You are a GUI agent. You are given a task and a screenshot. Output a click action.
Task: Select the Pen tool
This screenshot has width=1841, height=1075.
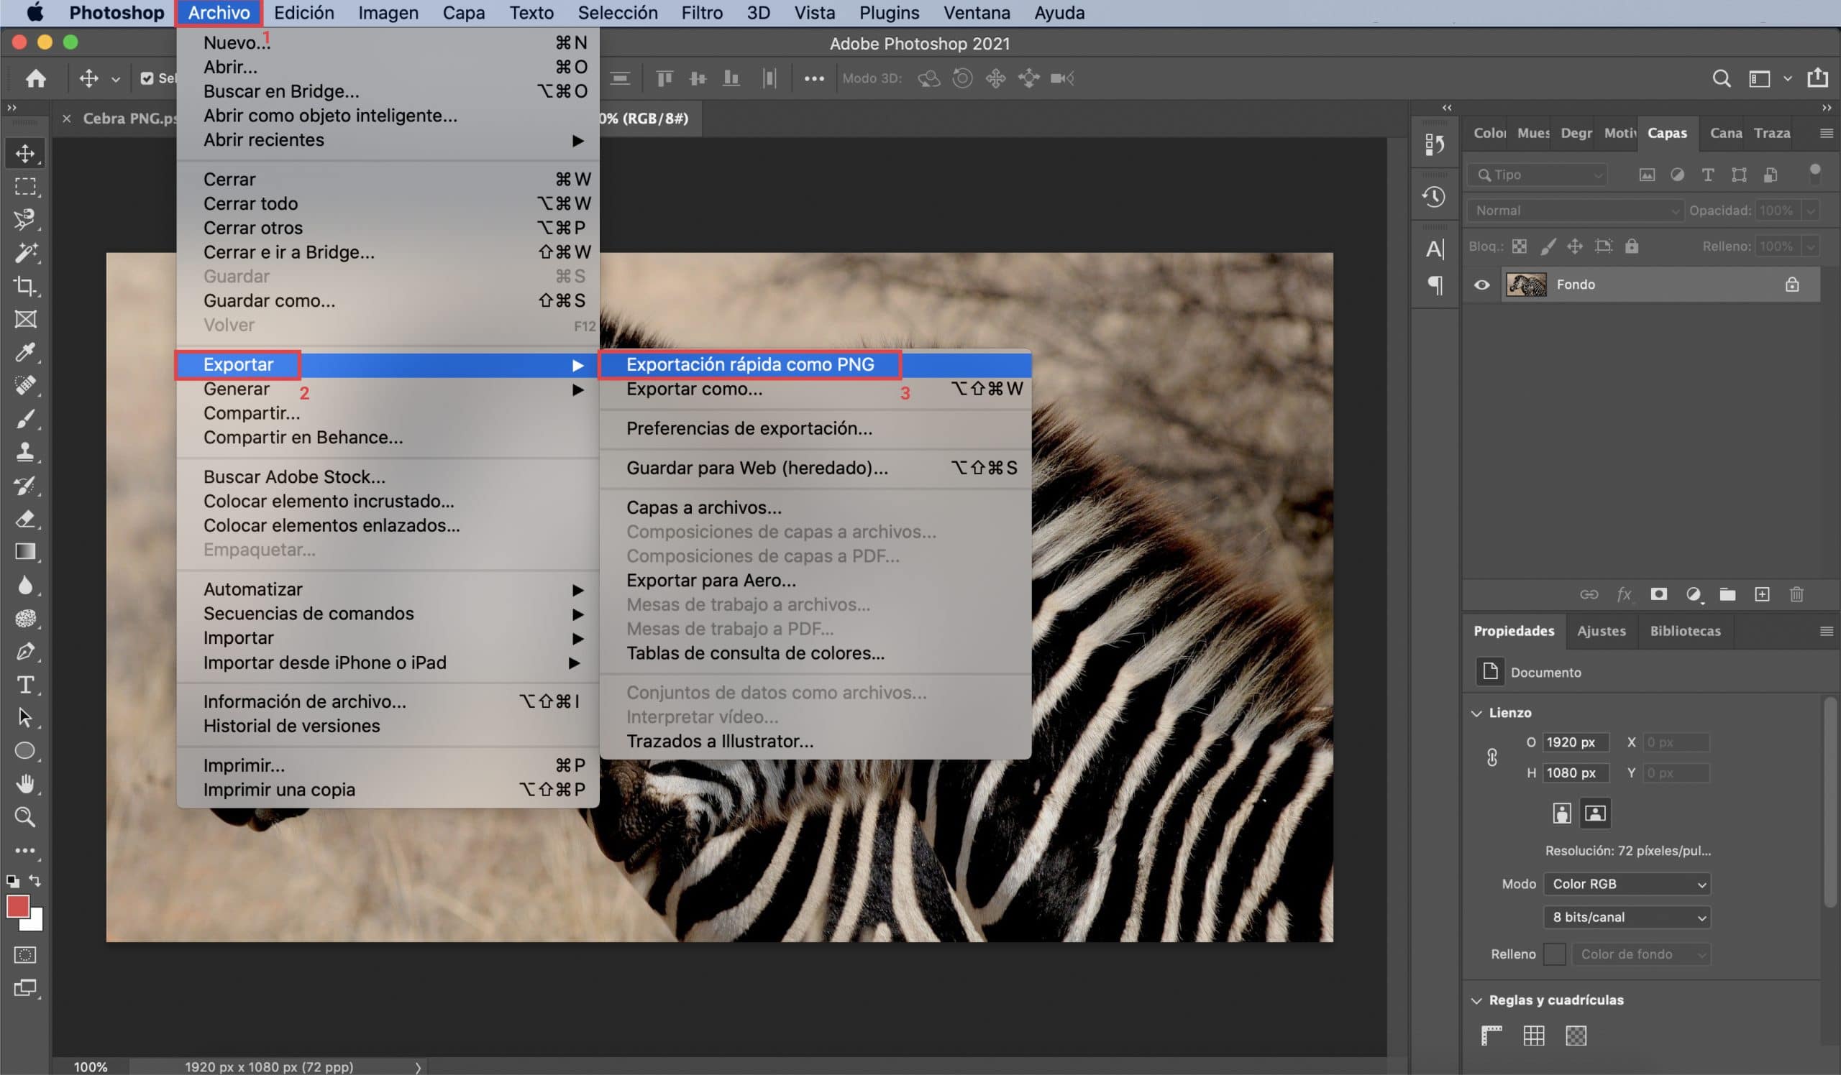[x=26, y=651]
